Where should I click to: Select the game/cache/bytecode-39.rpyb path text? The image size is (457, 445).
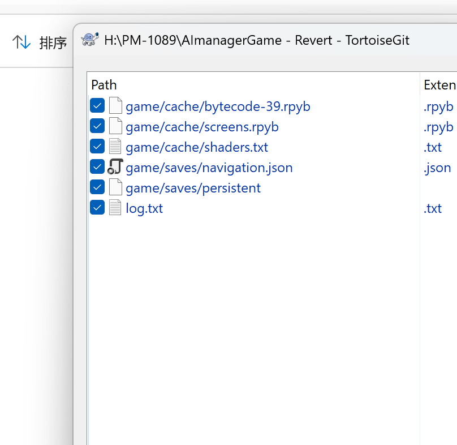218,106
